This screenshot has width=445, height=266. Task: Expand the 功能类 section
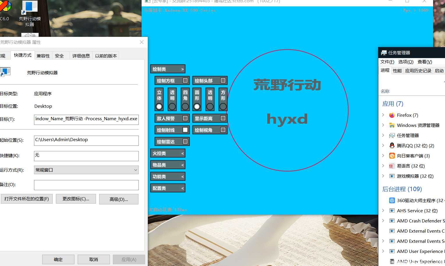point(168,177)
